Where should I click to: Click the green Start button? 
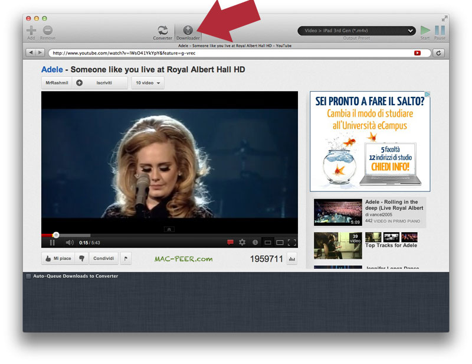pyautogui.click(x=425, y=30)
